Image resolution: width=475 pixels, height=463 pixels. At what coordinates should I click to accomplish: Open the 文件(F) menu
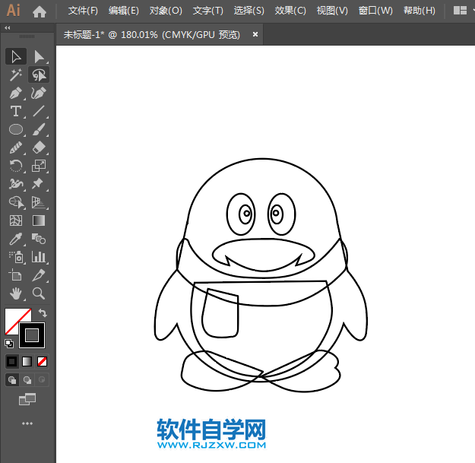pyautogui.click(x=83, y=11)
